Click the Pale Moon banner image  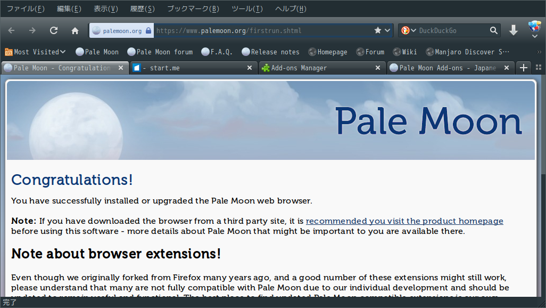click(x=271, y=120)
